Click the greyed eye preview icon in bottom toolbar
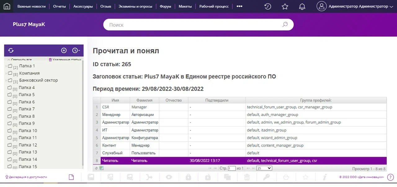The width and height of the screenshot is (397, 187). [169, 177]
